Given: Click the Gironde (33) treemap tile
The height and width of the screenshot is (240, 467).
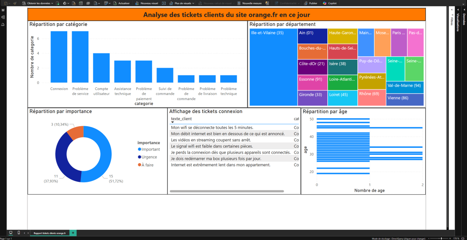Looking at the screenshot, I should [313, 98].
